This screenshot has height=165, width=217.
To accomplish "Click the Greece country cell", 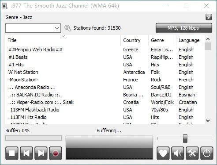I will point(131,50).
